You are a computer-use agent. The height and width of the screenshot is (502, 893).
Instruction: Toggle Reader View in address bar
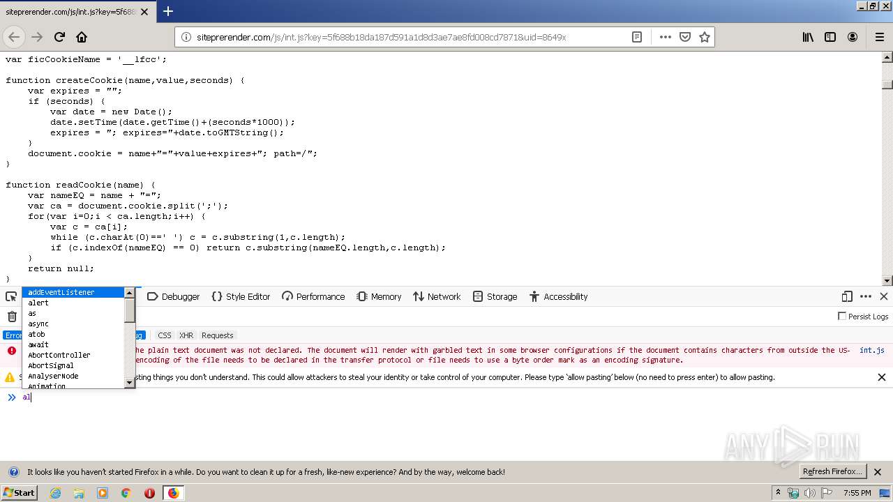[x=637, y=37]
